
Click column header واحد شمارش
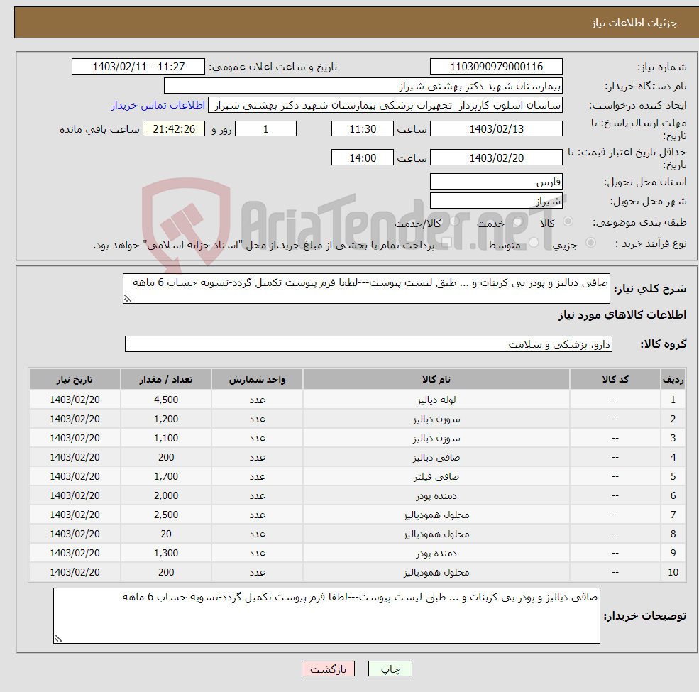coord(257,380)
